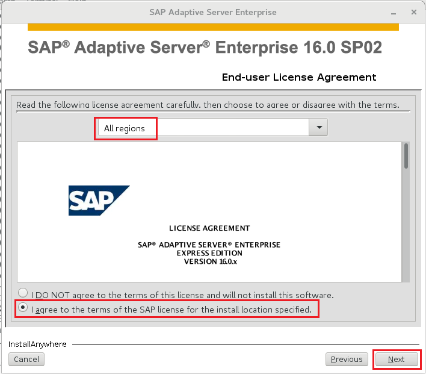Click the 'EXPRESS EDITION' text line
The image size is (426, 374).
pos(209,253)
